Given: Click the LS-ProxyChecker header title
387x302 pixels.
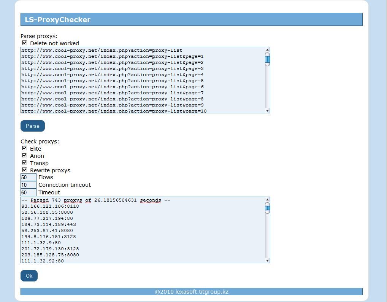Looking at the screenshot, I should [57, 19].
